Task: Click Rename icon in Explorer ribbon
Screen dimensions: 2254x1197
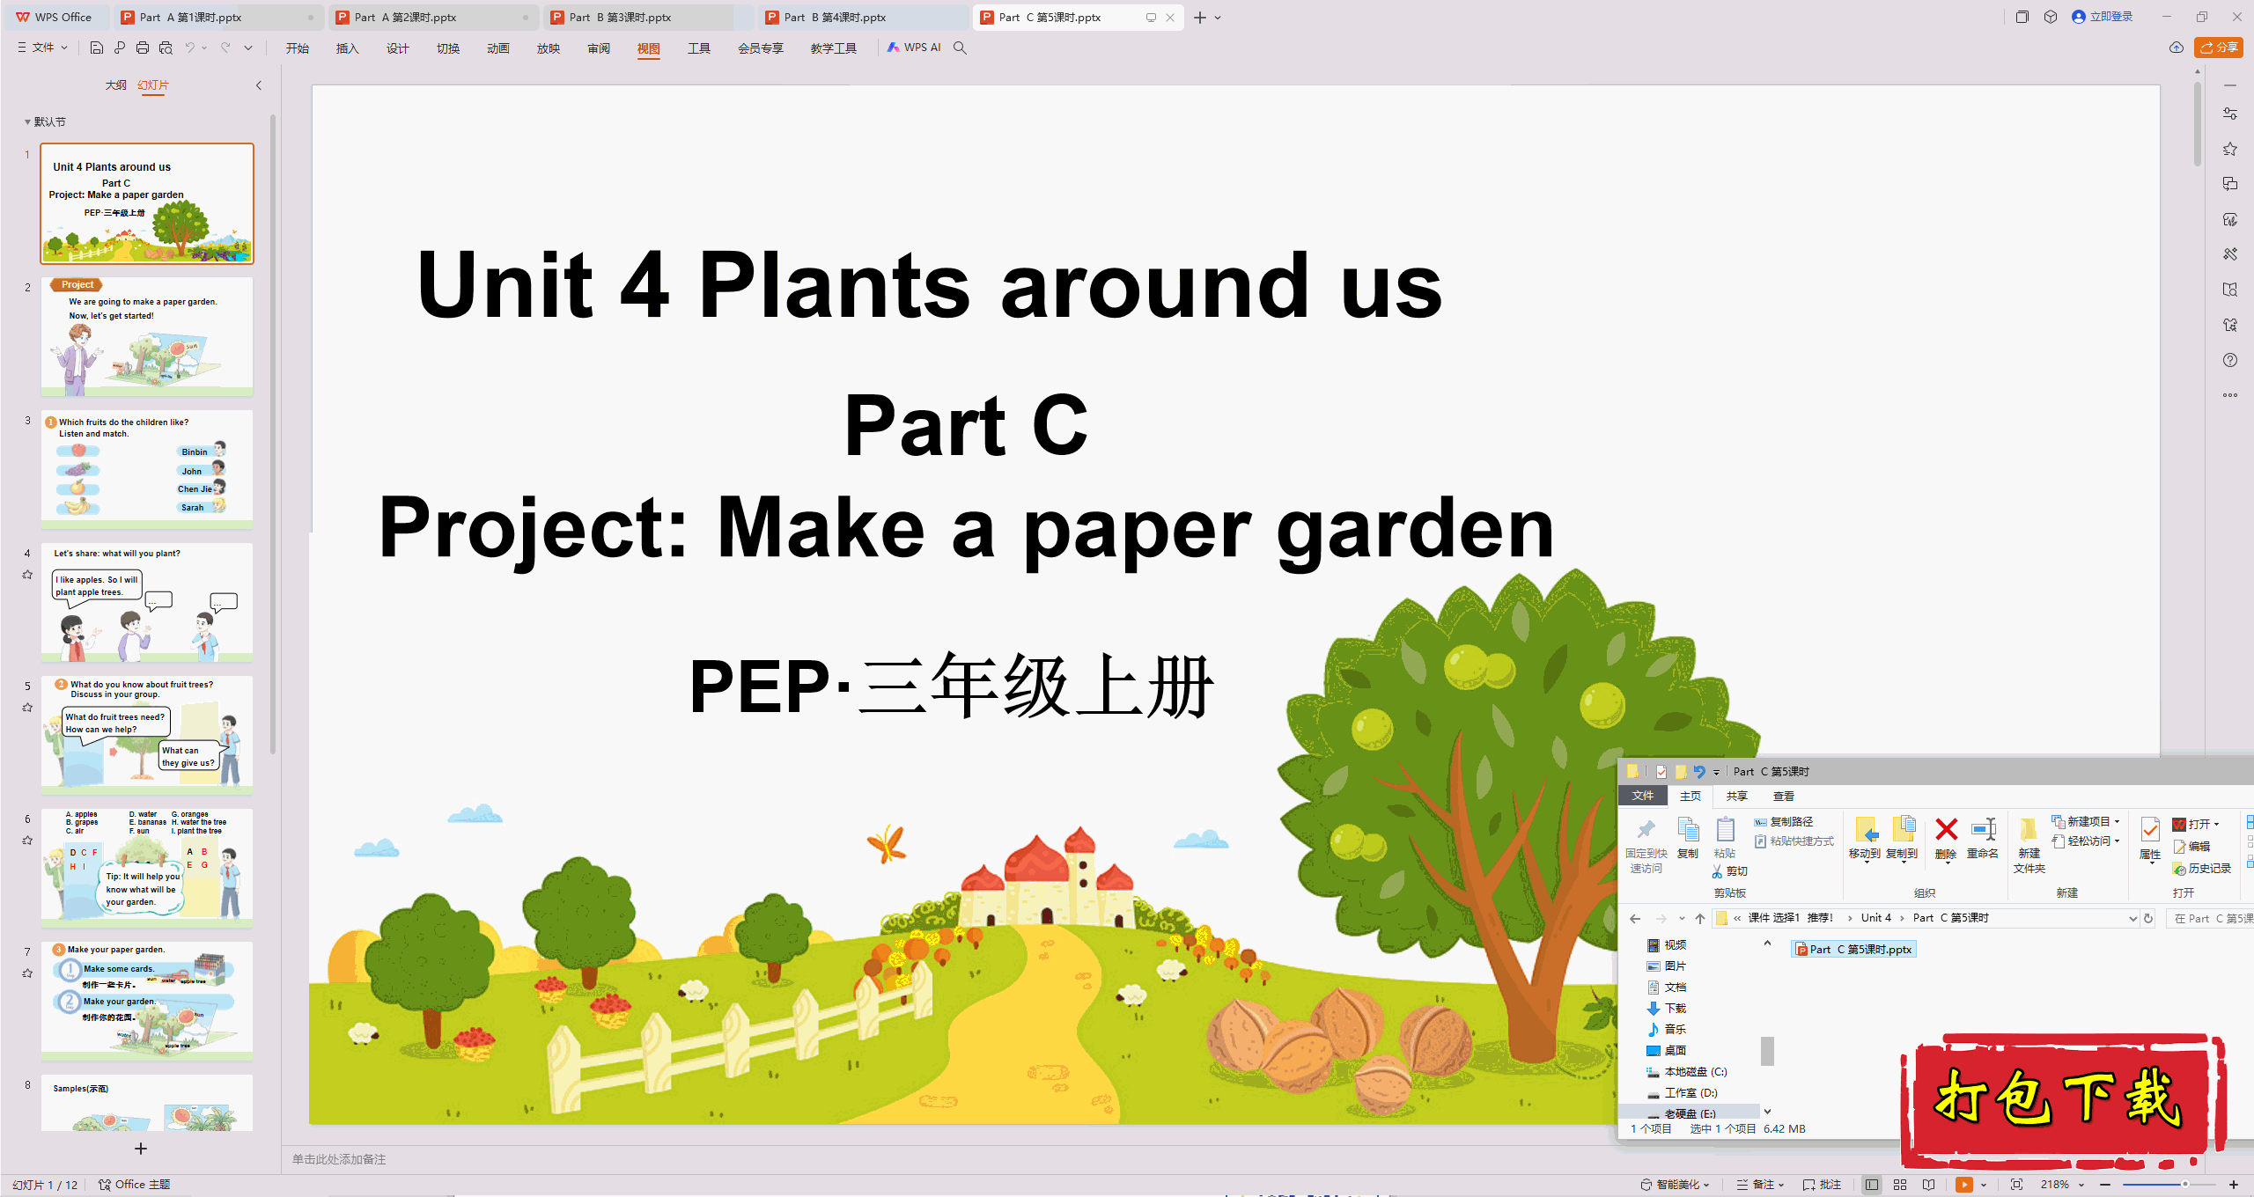Action: tap(1983, 839)
